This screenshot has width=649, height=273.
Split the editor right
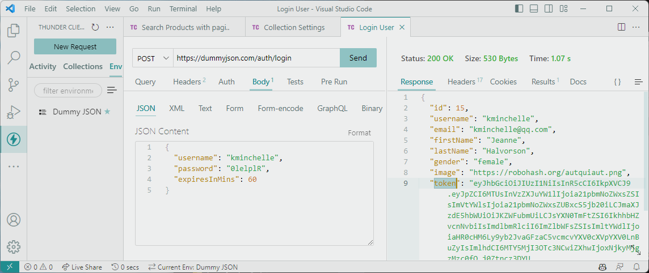pyautogui.click(x=621, y=27)
